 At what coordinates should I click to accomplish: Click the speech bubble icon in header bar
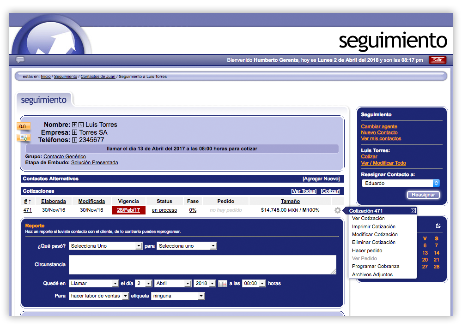coord(20,59)
